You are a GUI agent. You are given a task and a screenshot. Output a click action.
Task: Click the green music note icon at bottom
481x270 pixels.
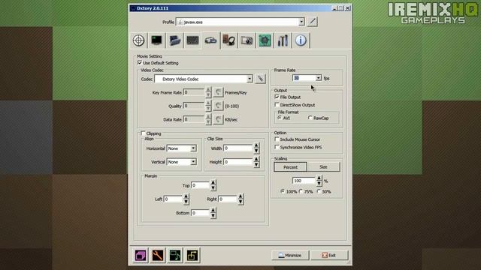tap(175, 255)
